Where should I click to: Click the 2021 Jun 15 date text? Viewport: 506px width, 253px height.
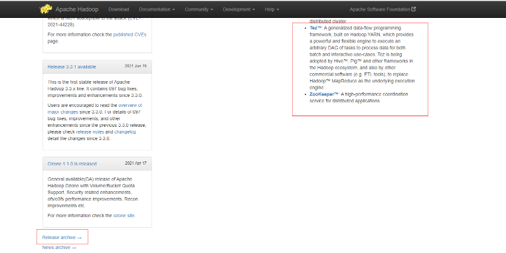coord(135,66)
